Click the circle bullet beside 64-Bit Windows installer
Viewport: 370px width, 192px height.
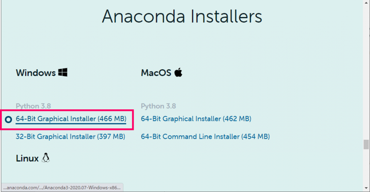click(9, 119)
